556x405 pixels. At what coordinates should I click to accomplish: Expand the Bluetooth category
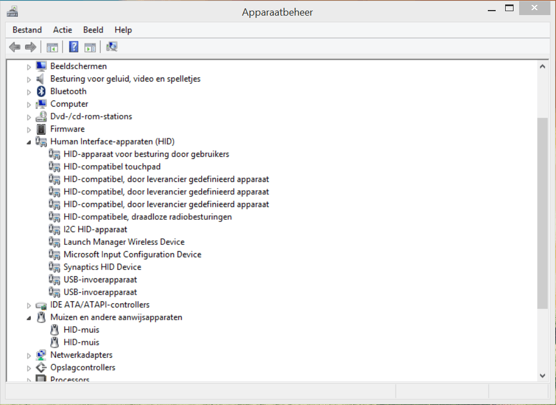coord(29,91)
